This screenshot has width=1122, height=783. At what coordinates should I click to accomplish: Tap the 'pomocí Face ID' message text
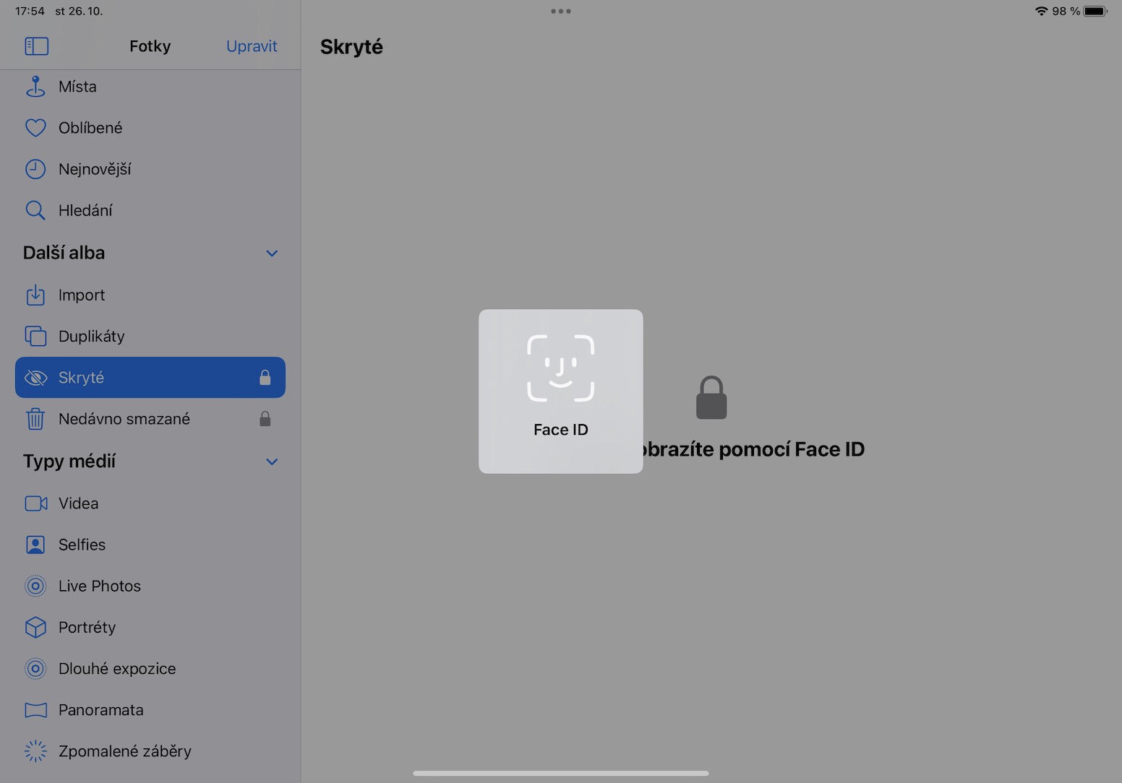click(x=792, y=449)
